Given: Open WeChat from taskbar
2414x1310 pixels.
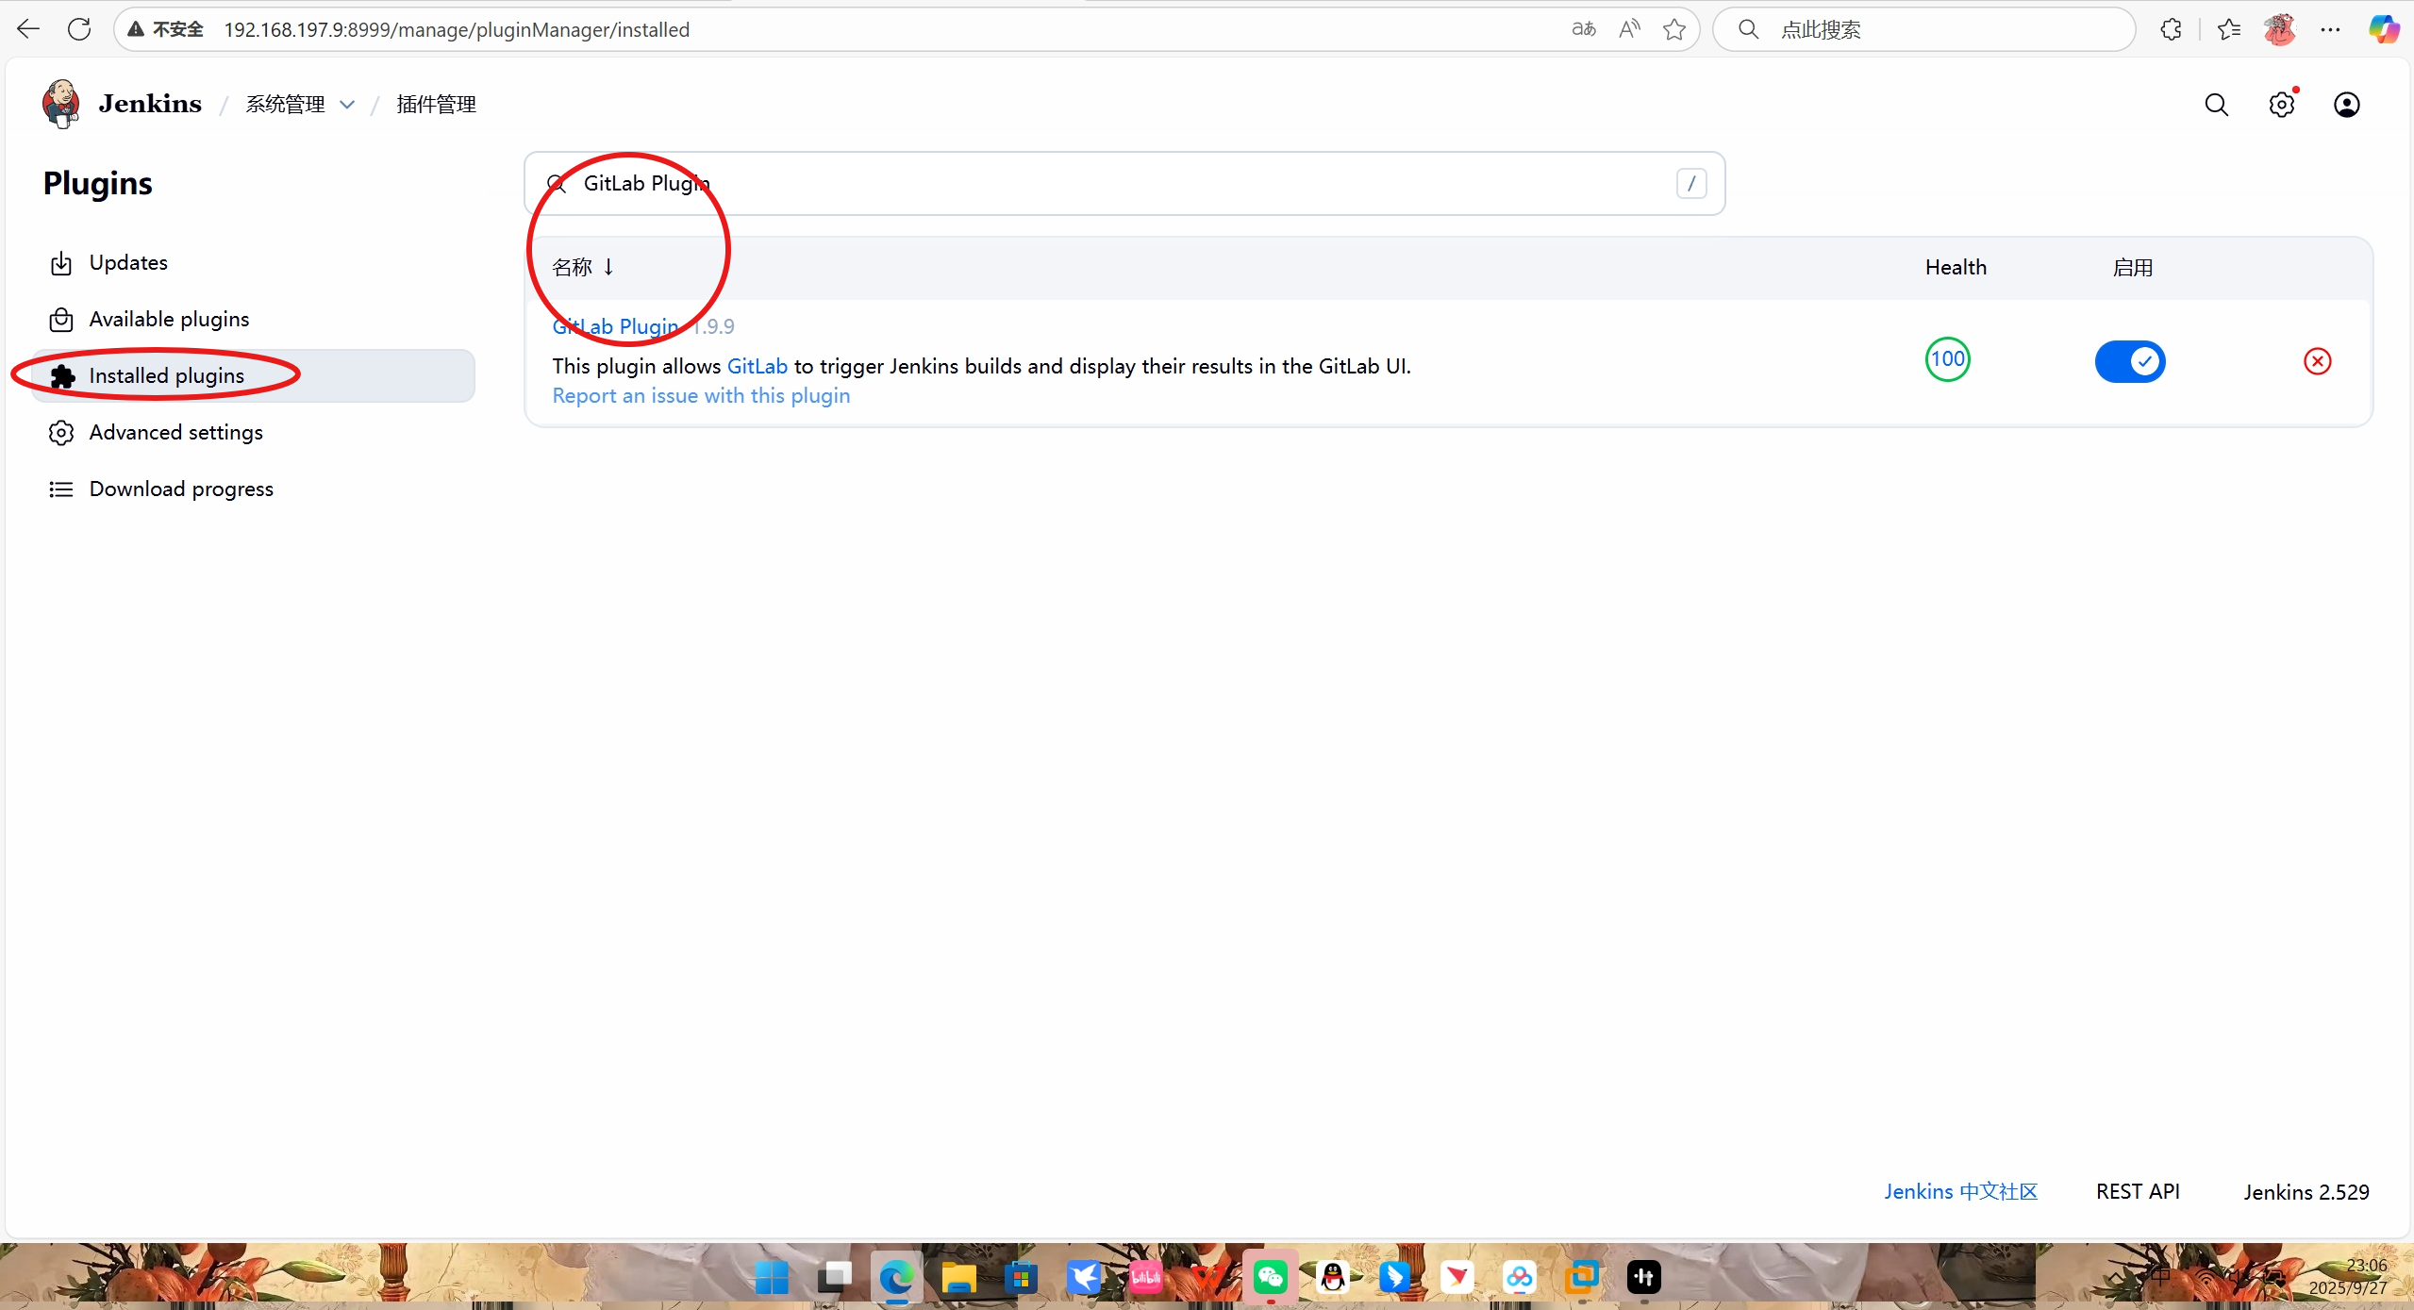Looking at the screenshot, I should click(1270, 1277).
